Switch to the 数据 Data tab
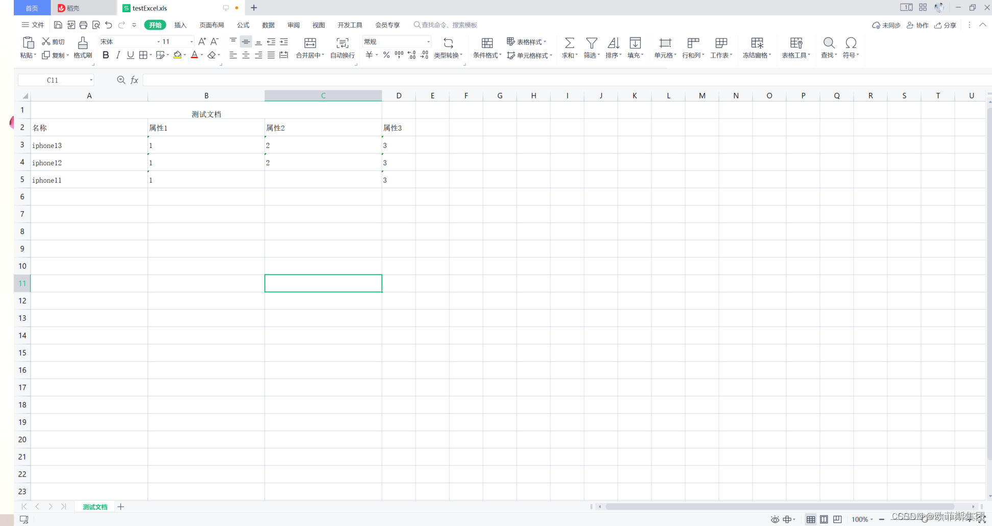The width and height of the screenshot is (992, 526). pyautogui.click(x=268, y=25)
